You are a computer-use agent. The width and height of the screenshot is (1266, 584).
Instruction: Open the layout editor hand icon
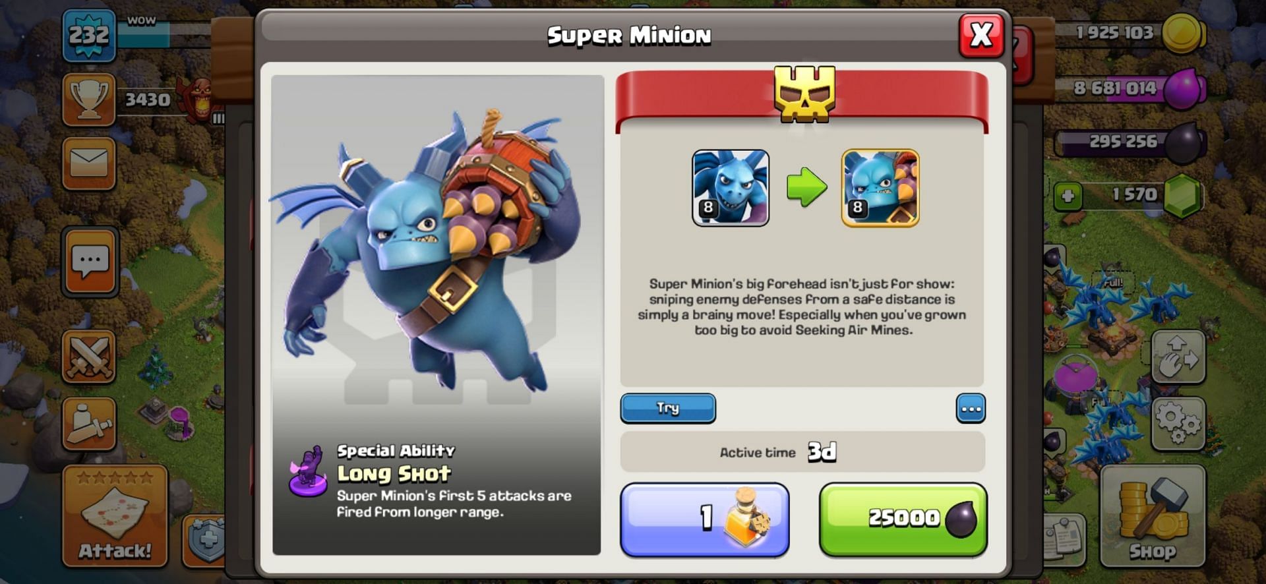(x=1178, y=357)
